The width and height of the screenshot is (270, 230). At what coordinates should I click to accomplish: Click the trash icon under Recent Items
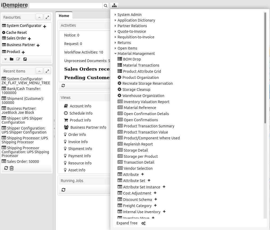point(12,168)
